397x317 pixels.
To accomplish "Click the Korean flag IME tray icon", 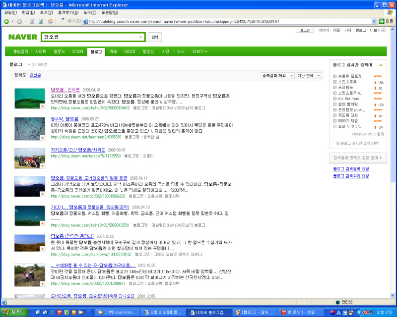I will 332,313.
